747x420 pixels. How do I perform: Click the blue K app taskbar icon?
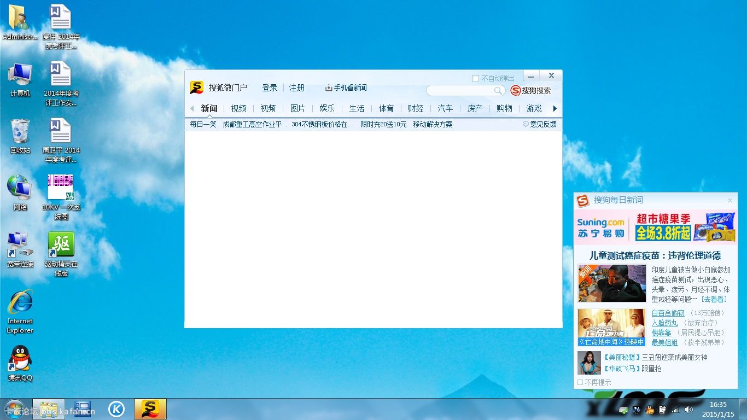tap(116, 409)
